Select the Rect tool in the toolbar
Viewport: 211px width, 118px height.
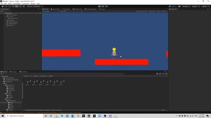pyautogui.click(x=17, y=6)
